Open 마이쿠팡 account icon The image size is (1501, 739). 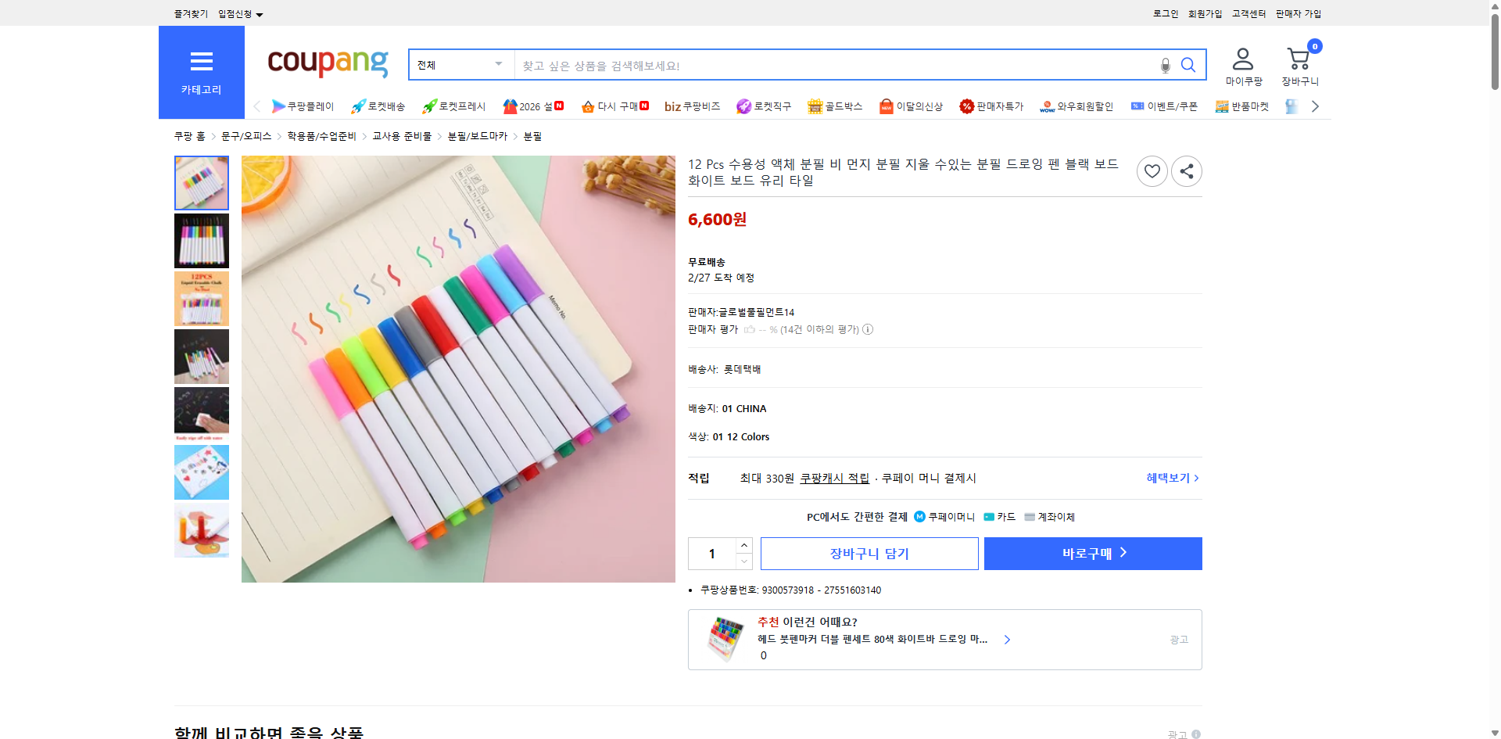point(1241,58)
